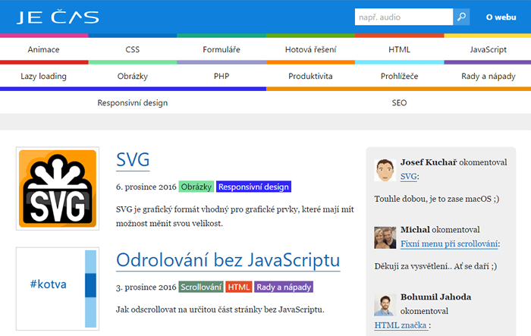Focus the search field with audio placeholder
The image size is (531, 336).
404,17
